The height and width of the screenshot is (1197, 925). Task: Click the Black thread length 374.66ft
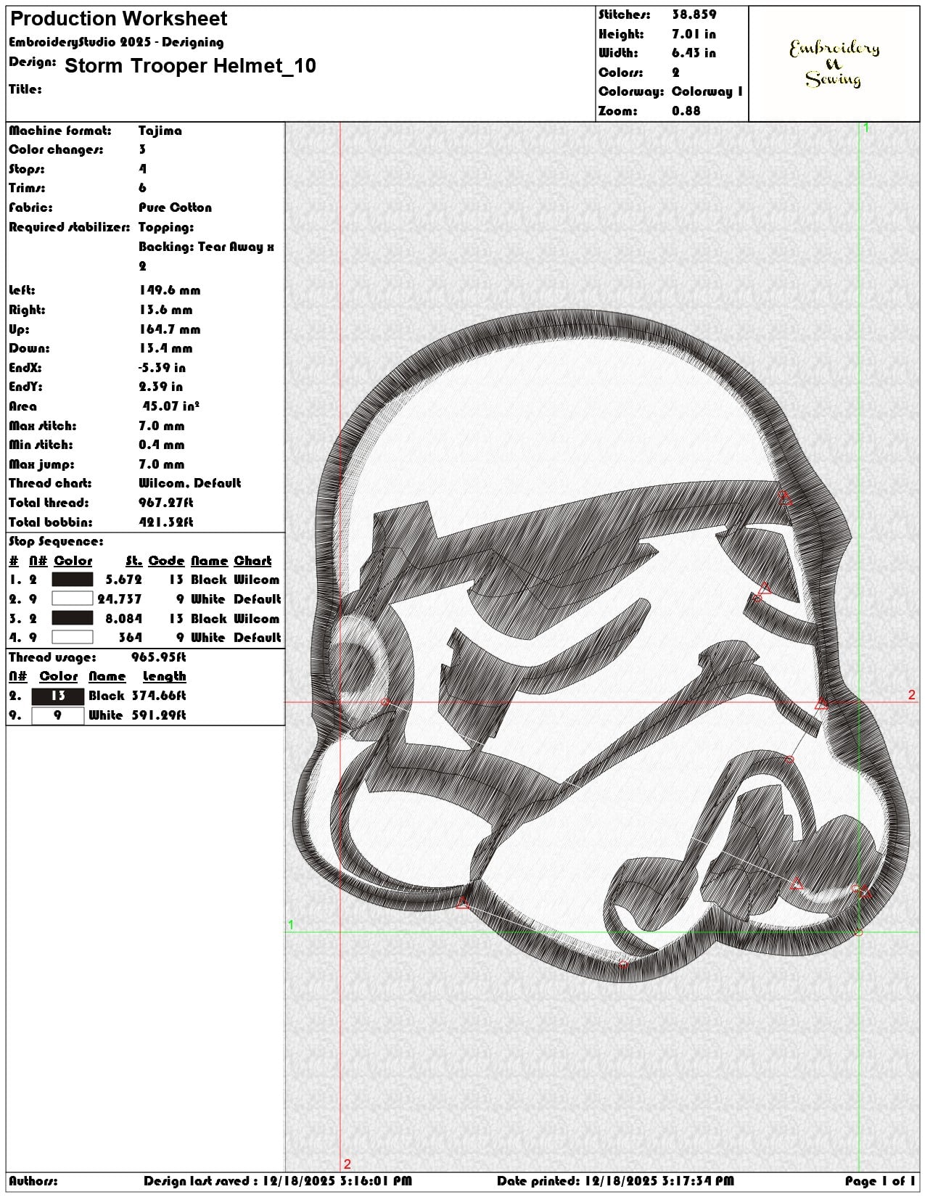(159, 696)
